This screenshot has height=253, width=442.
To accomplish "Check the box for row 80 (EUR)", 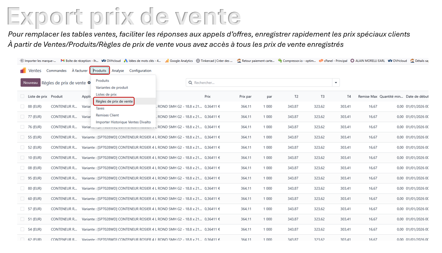I will (x=22, y=188).
